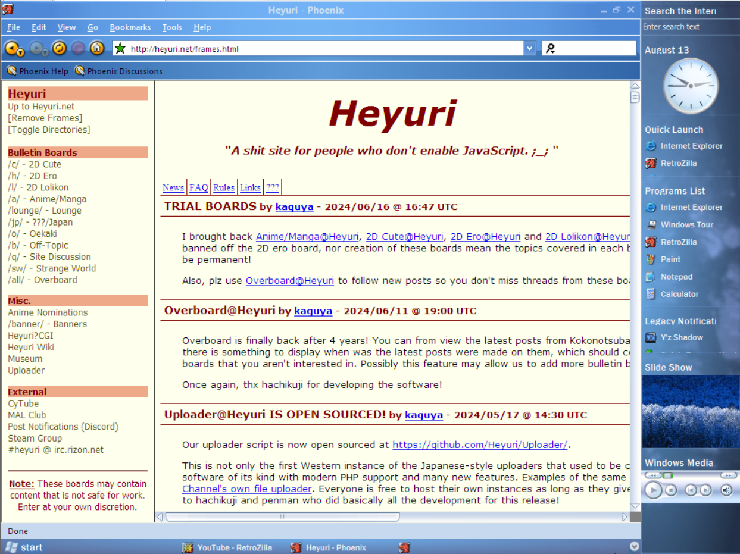Reload the page with the Reload button

coord(59,48)
